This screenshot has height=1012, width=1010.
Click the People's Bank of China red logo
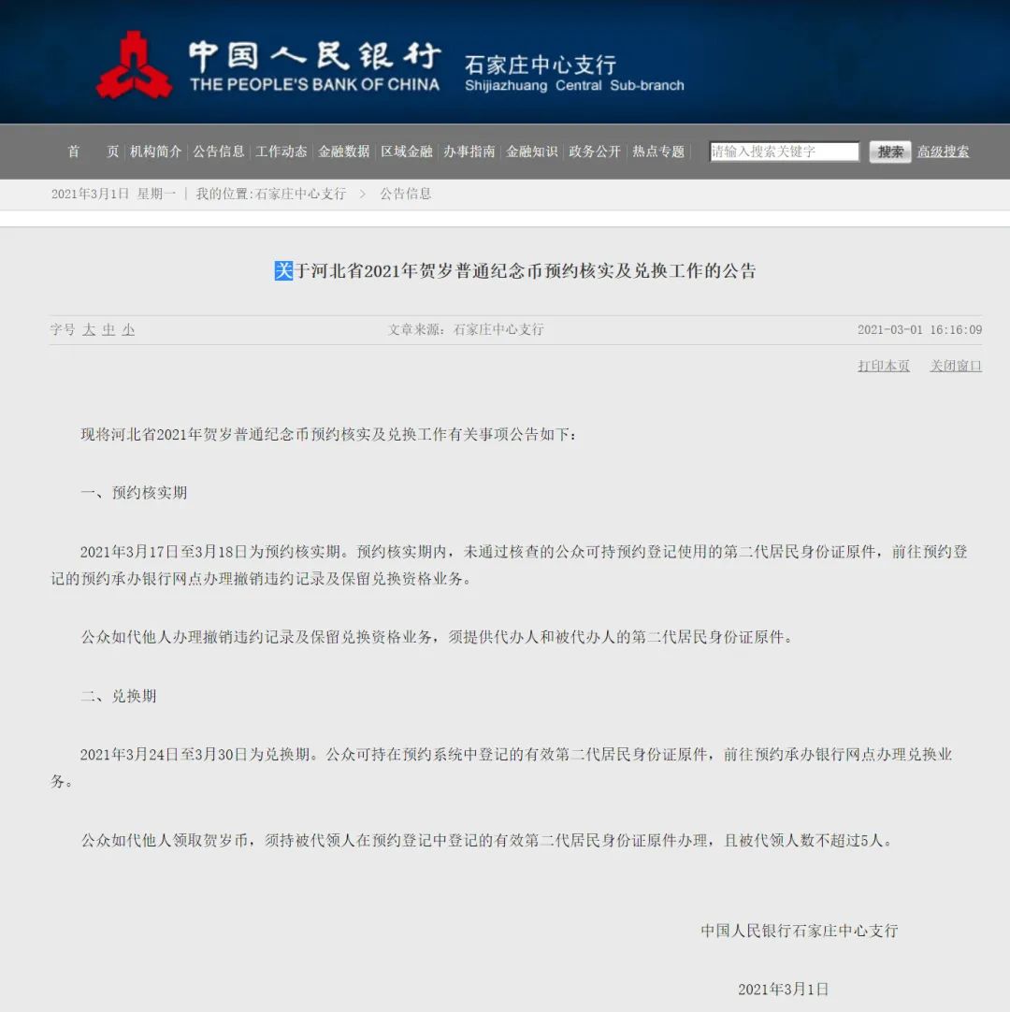pos(134,65)
